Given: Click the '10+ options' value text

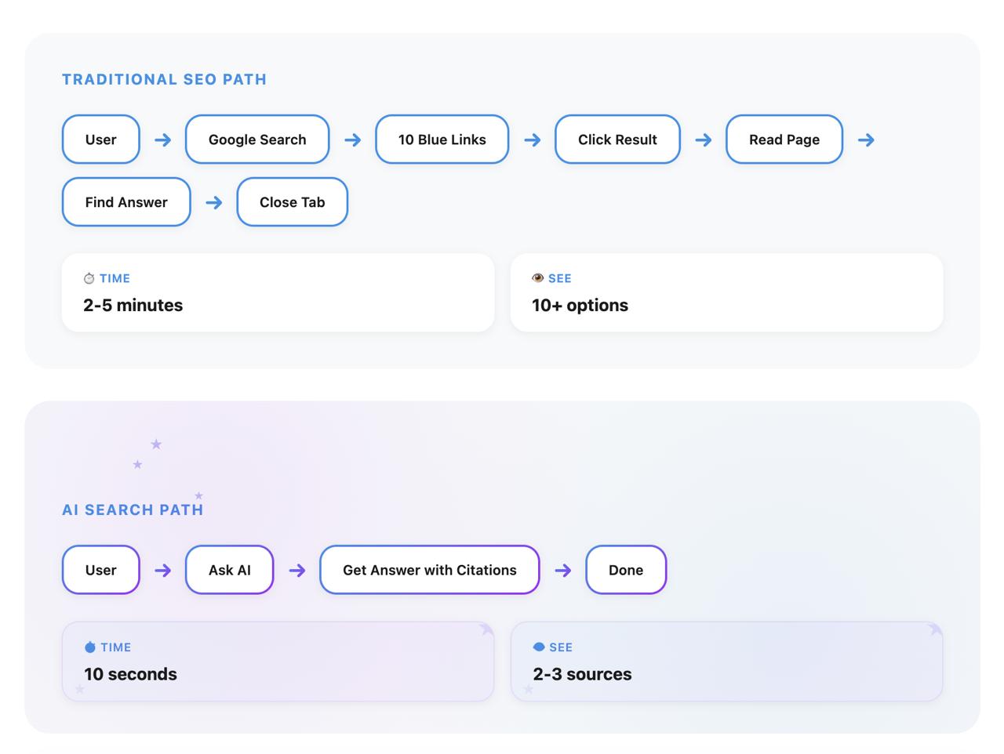Looking at the screenshot, I should (580, 305).
